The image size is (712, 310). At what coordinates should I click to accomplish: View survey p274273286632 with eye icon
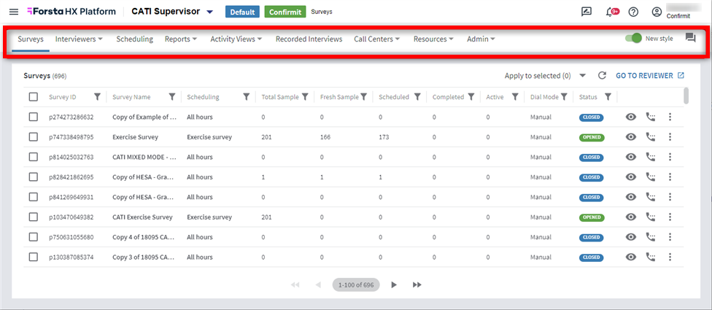pos(631,117)
